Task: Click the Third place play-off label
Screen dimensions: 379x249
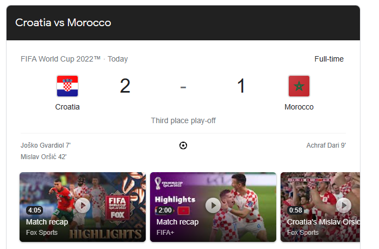Action: tap(183, 120)
